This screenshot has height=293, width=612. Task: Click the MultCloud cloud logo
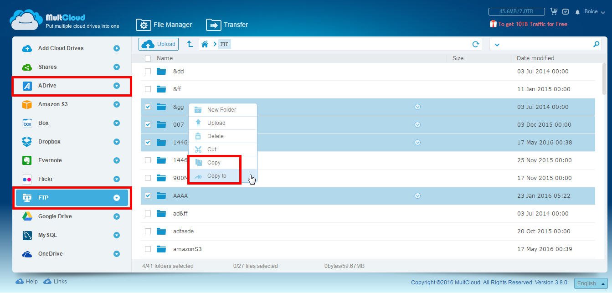coord(26,20)
